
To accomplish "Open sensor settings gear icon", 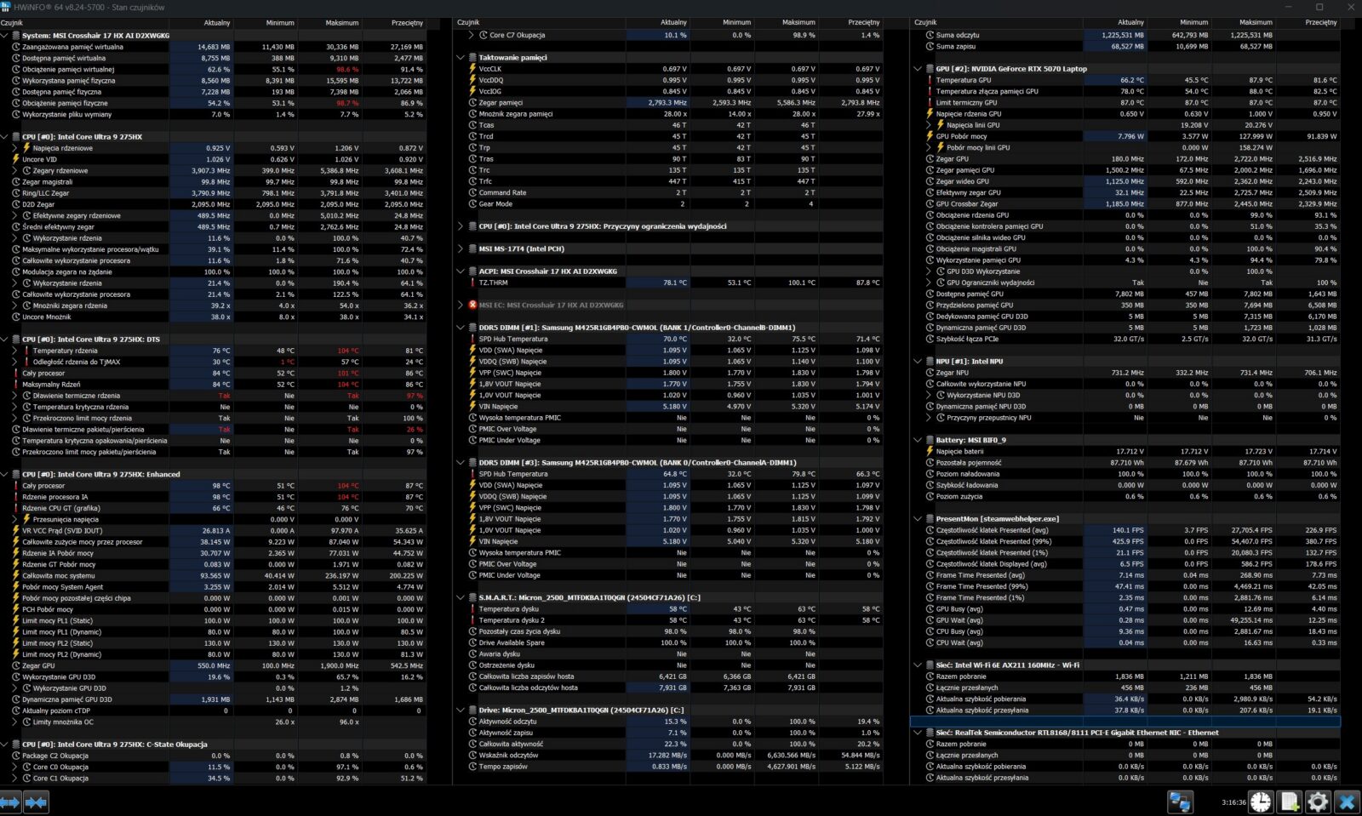I will 1318,802.
